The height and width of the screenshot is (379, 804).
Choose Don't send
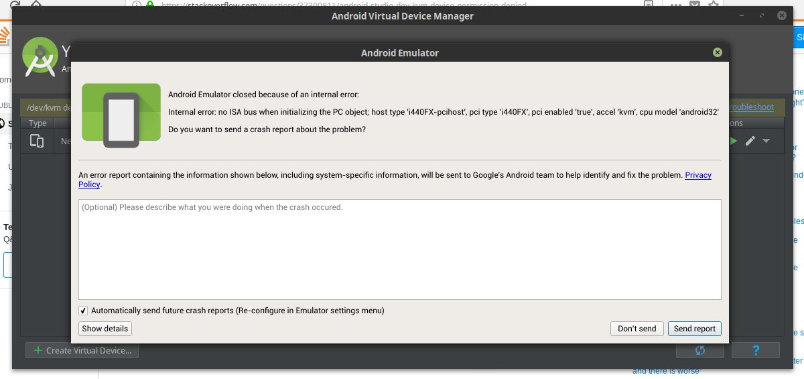pyautogui.click(x=636, y=329)
